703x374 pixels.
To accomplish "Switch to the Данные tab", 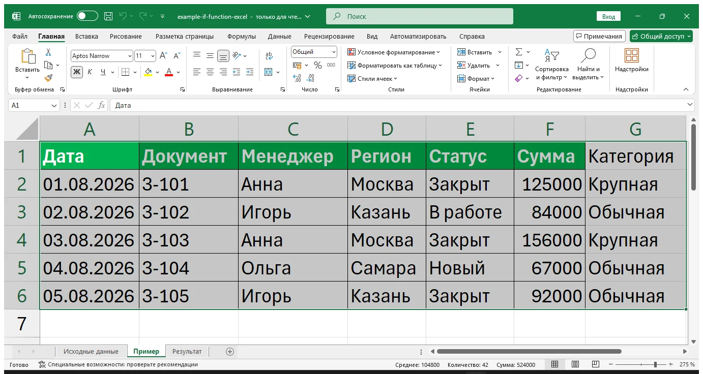I will coord(280,36).
